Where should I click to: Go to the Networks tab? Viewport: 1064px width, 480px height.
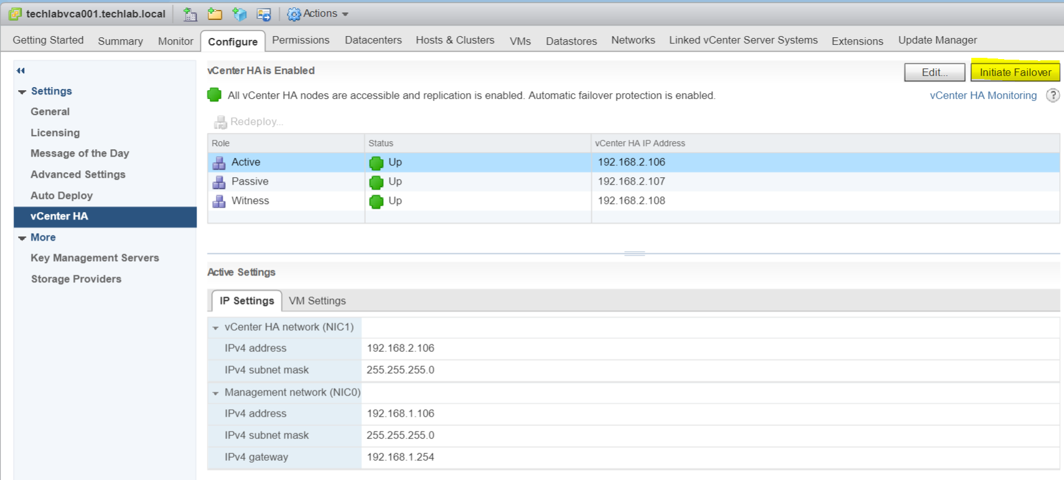click(x=633, y=40)
